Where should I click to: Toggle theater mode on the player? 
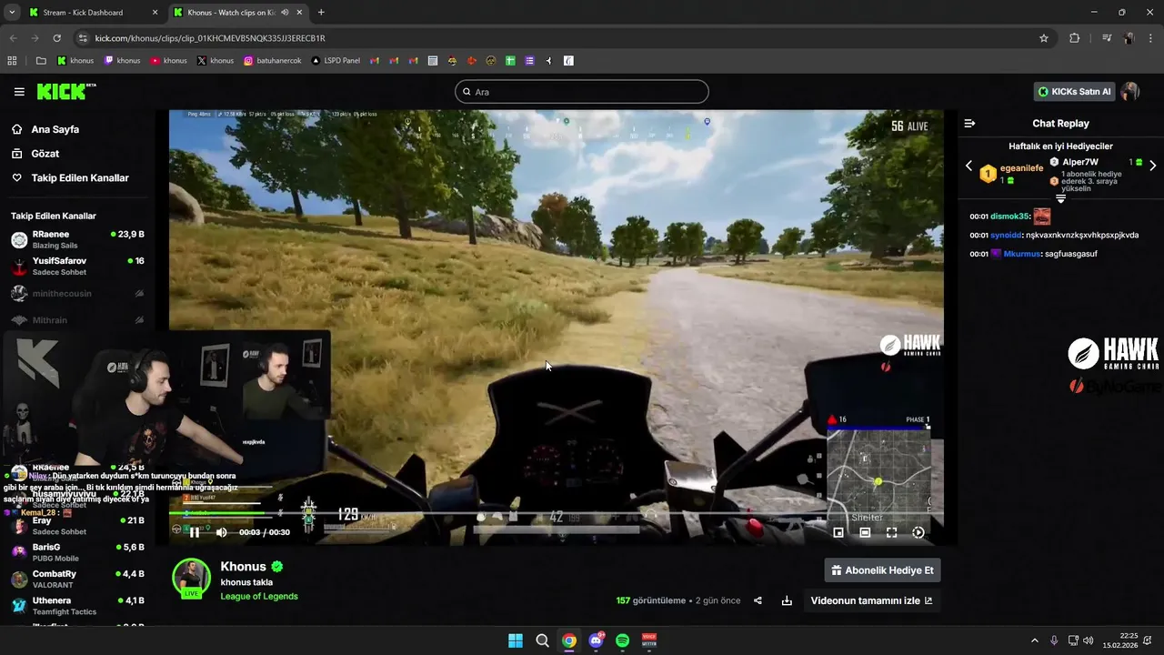coord(865,532)
